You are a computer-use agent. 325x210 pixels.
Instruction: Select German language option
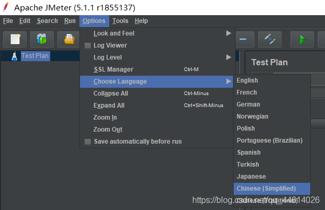click(x=272, y=104)
